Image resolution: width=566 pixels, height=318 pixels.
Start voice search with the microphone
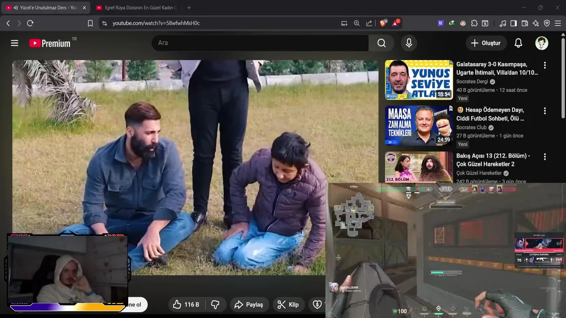(409, 43)
